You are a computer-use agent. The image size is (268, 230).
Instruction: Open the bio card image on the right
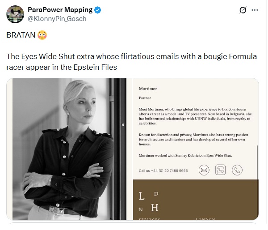(196, 149)
